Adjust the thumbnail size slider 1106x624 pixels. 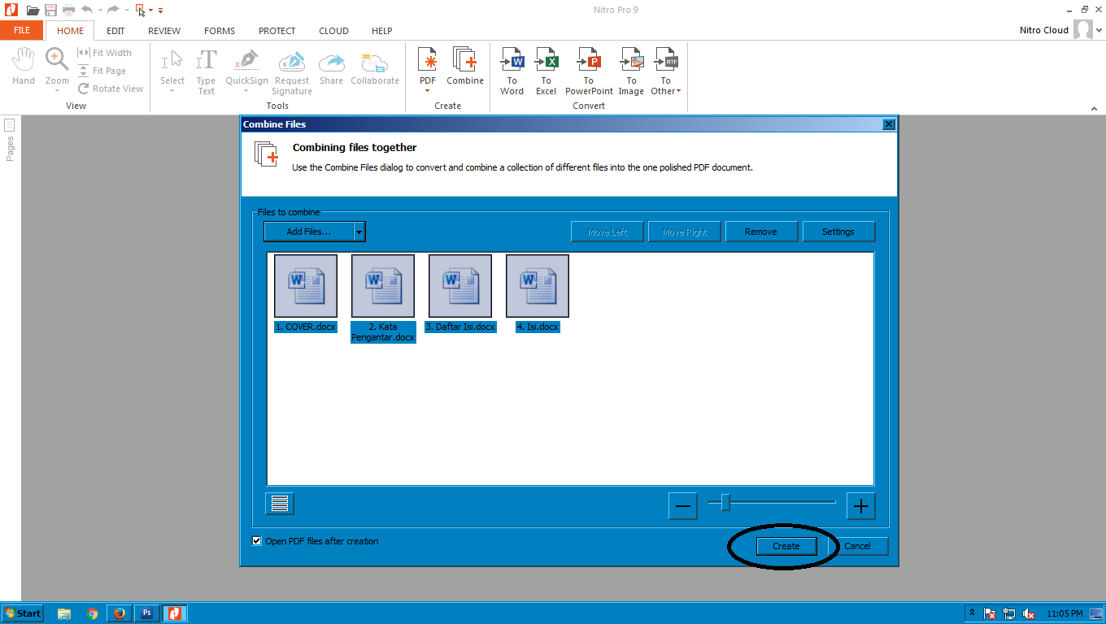[725, 503]
